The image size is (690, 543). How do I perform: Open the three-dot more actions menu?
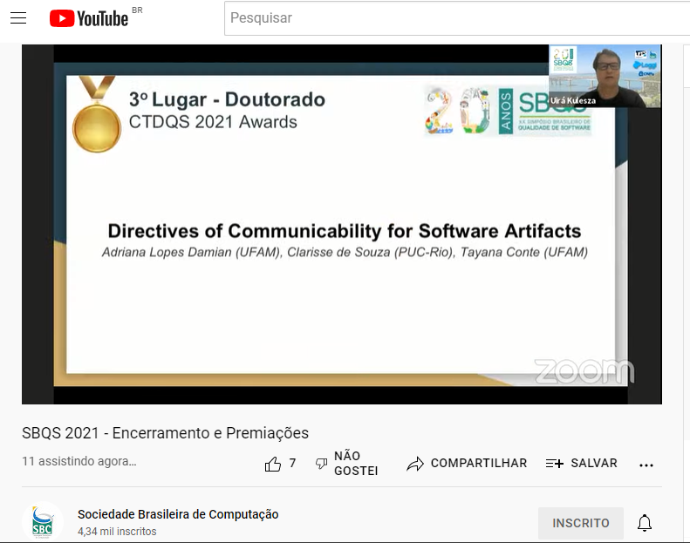click(x=646, y=465)
